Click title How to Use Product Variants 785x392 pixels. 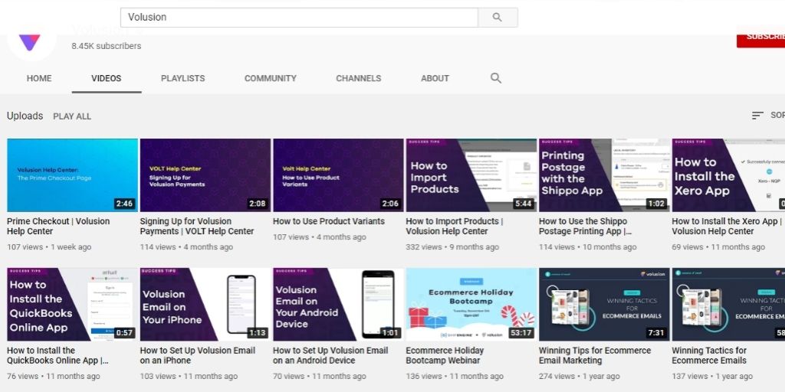pos(329,221)
